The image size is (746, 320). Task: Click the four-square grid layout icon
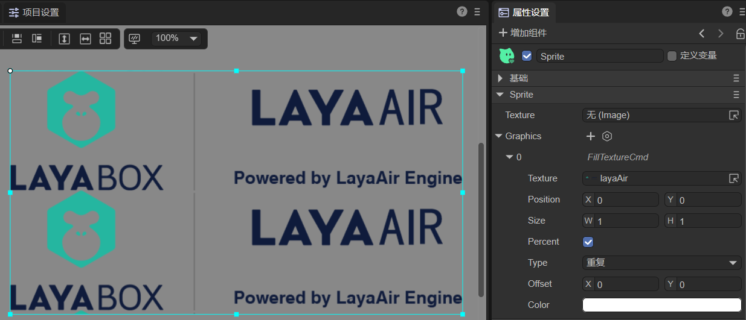(x=105, y=39)
